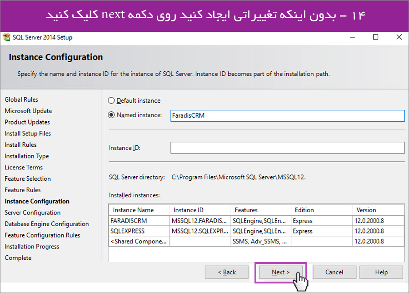Open Help for instance configuration
This screenshot has height=293, width=409.
click(381, 273)
